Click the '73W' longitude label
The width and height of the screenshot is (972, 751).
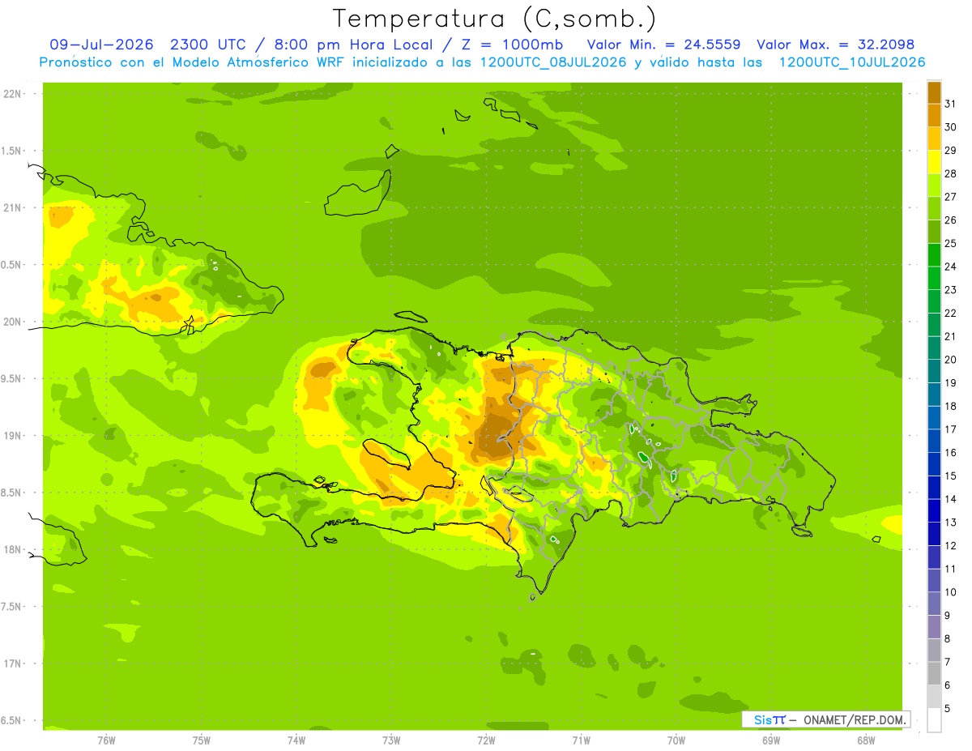391,740
